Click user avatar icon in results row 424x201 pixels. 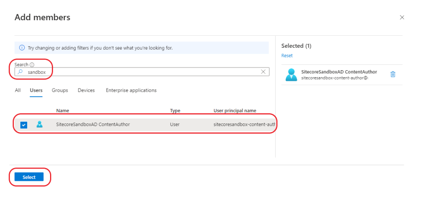[40, 124]
